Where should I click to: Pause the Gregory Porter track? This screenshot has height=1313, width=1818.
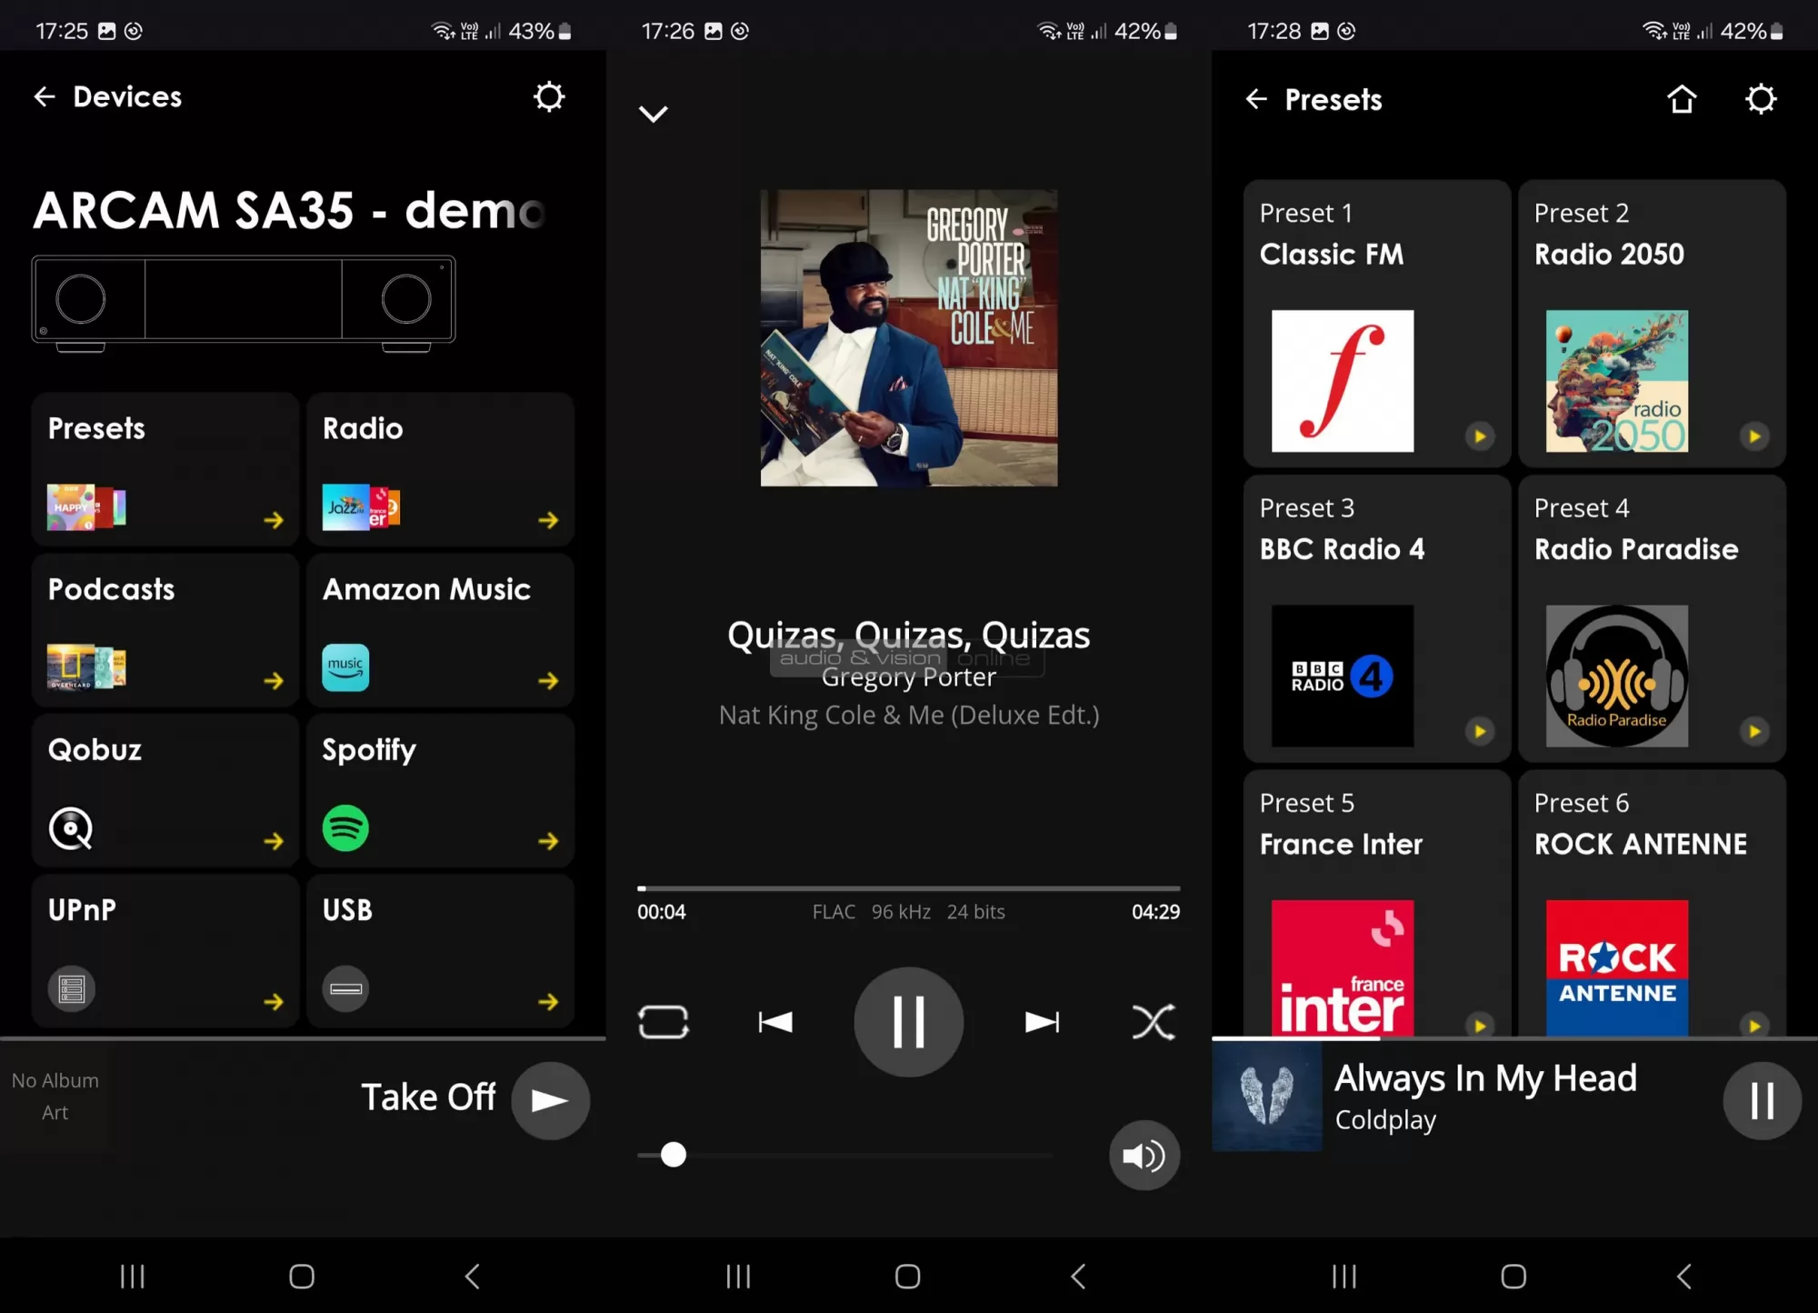pos(909,1022)
